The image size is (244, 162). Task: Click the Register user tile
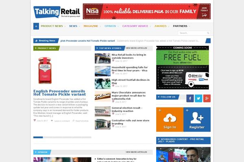(x=197, y=119)
